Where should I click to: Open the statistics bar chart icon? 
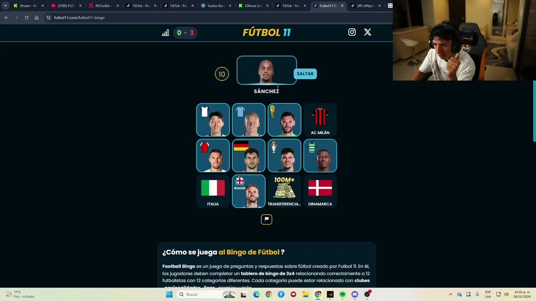(165, 33)
